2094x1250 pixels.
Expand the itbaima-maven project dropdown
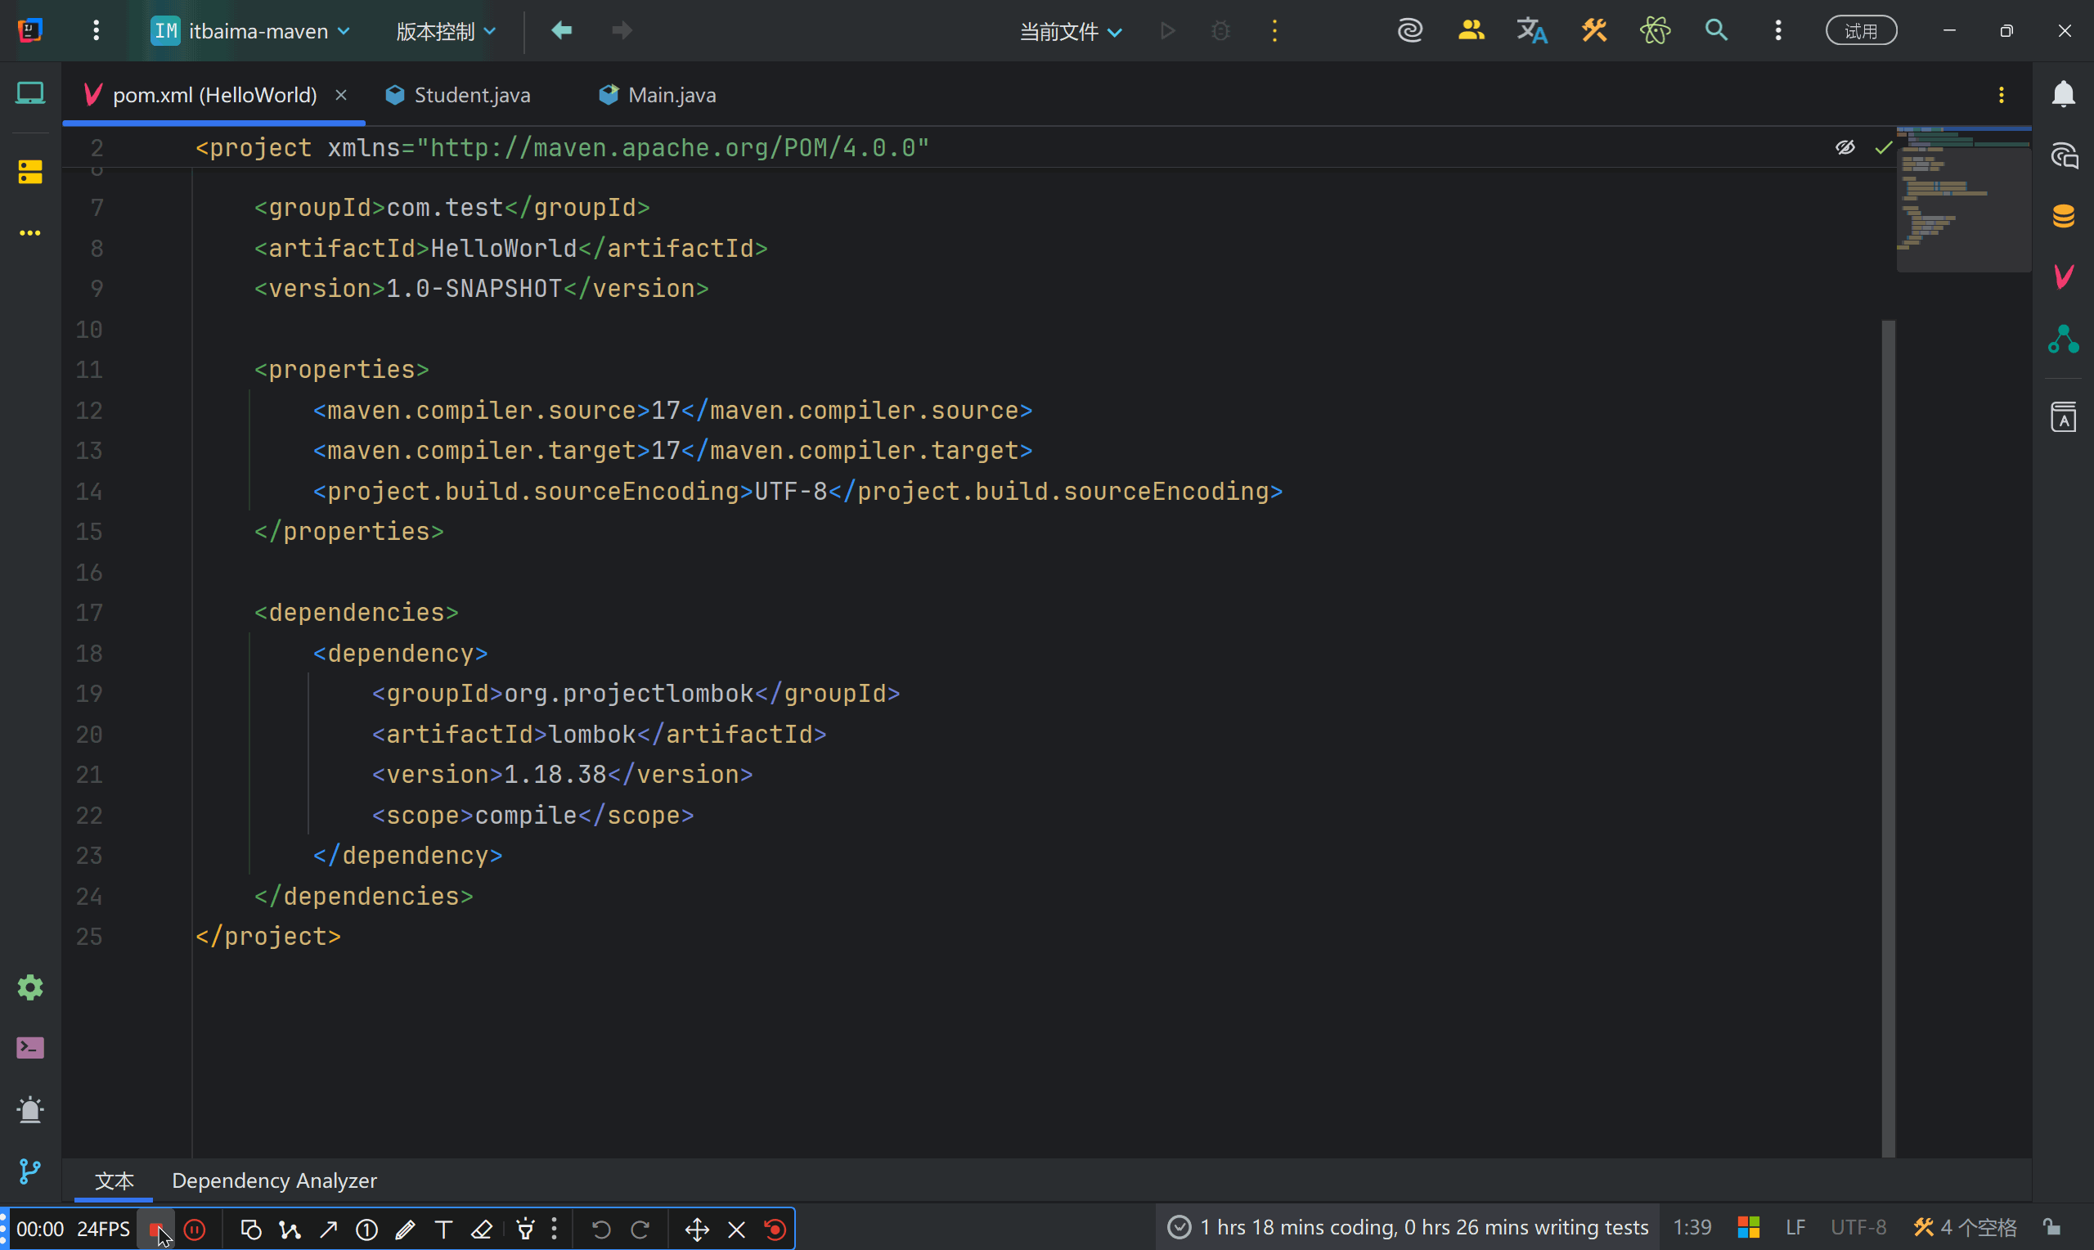[251, 31]
